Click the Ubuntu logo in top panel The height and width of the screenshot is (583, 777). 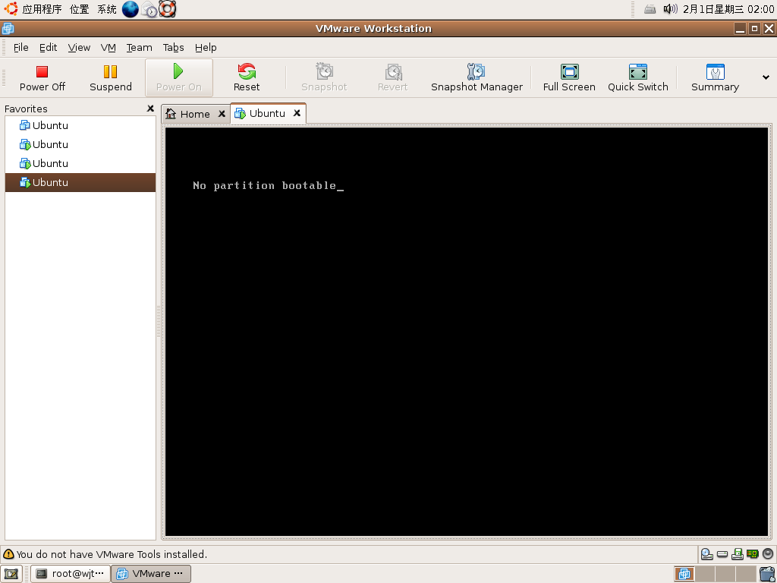(x=11, y=8)
